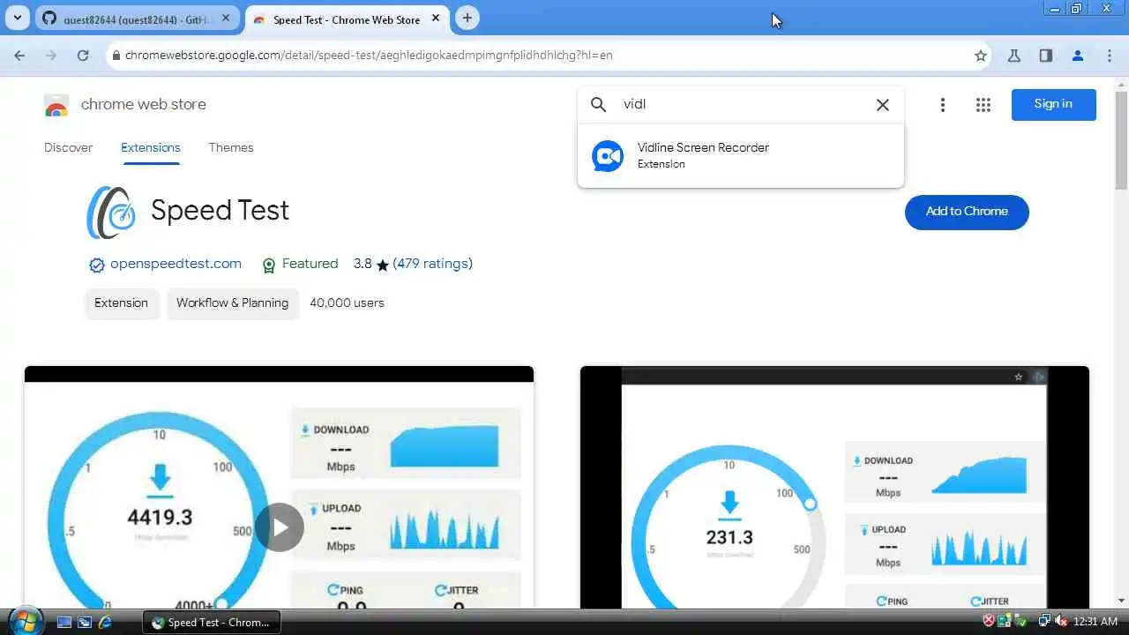Click the Featured badge icon

(x=269, y=265)
